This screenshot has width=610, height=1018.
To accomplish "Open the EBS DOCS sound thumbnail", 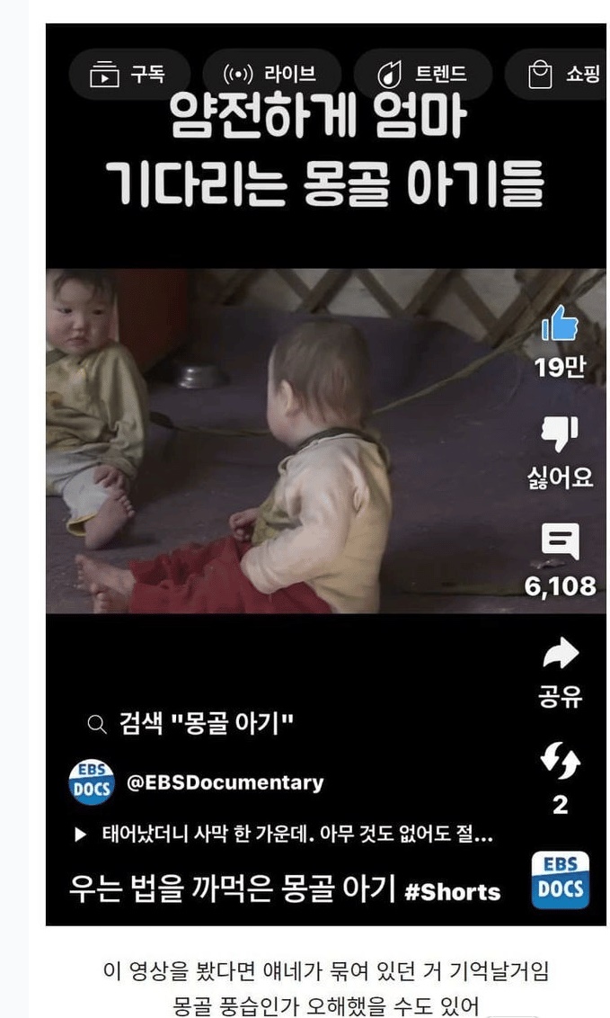I will pyautogui.click(x=560, y=880).
